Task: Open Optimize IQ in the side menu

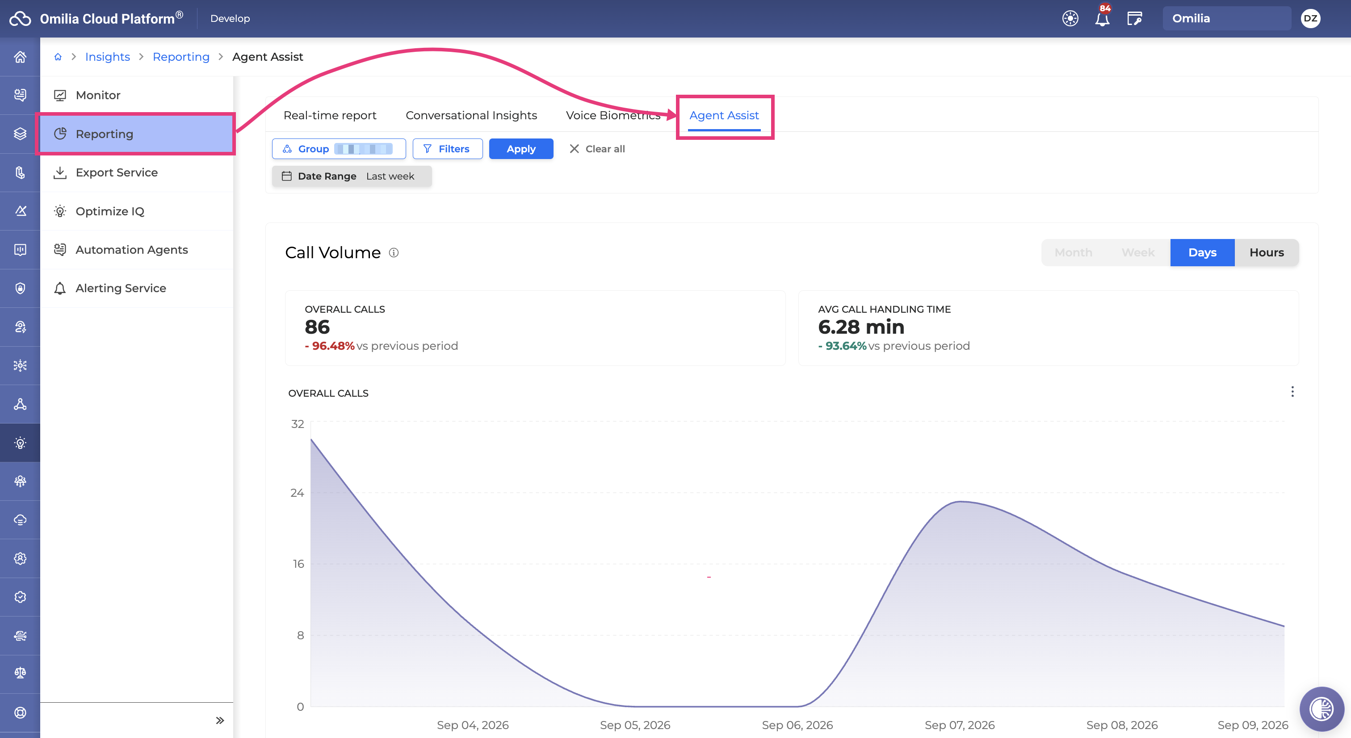Action: pos(136,211)
